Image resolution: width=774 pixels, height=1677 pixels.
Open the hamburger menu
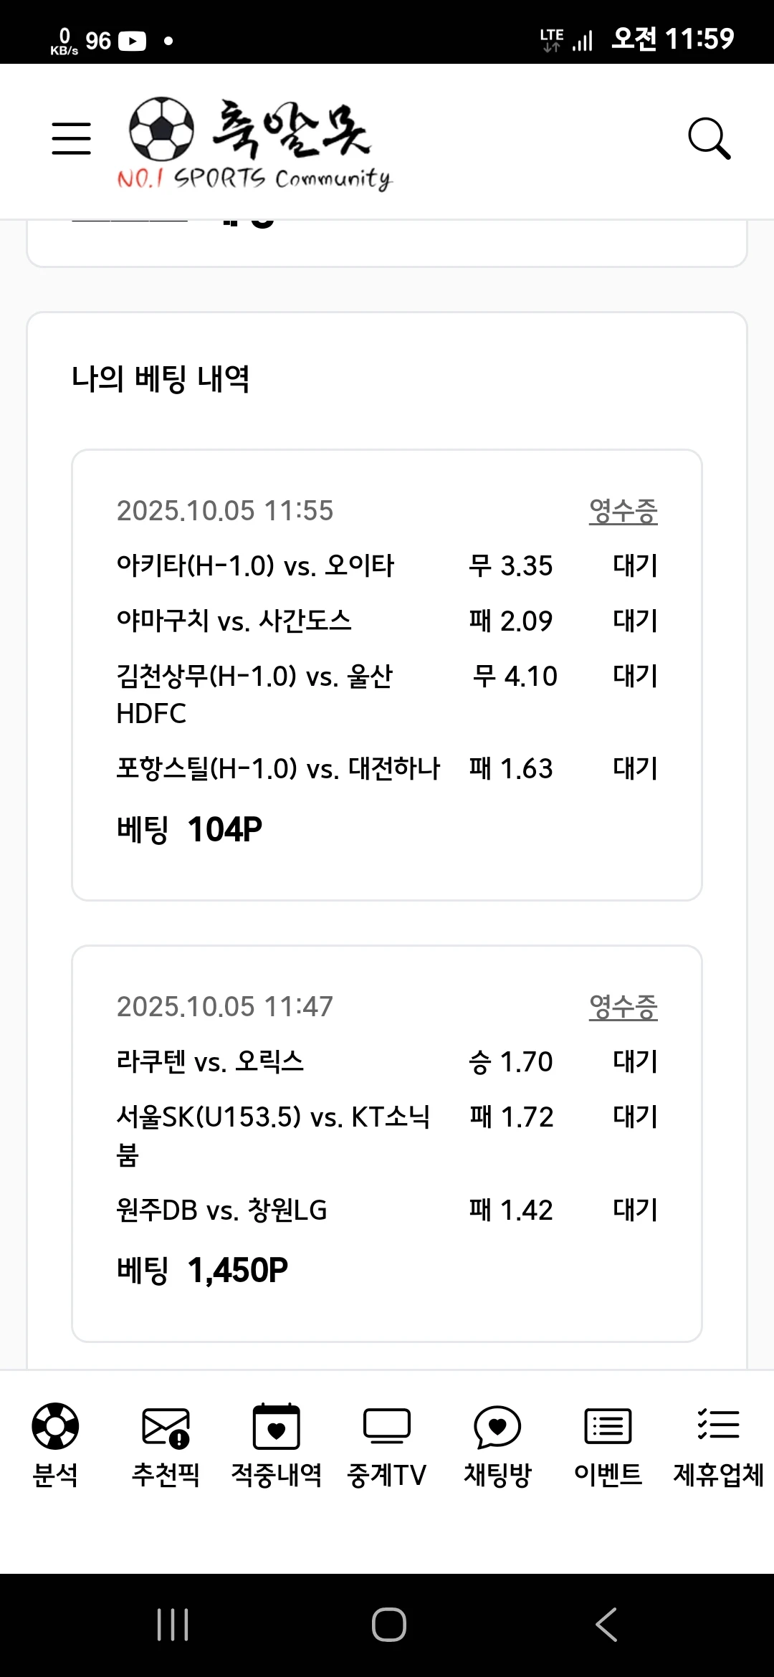tap(71, 138)
